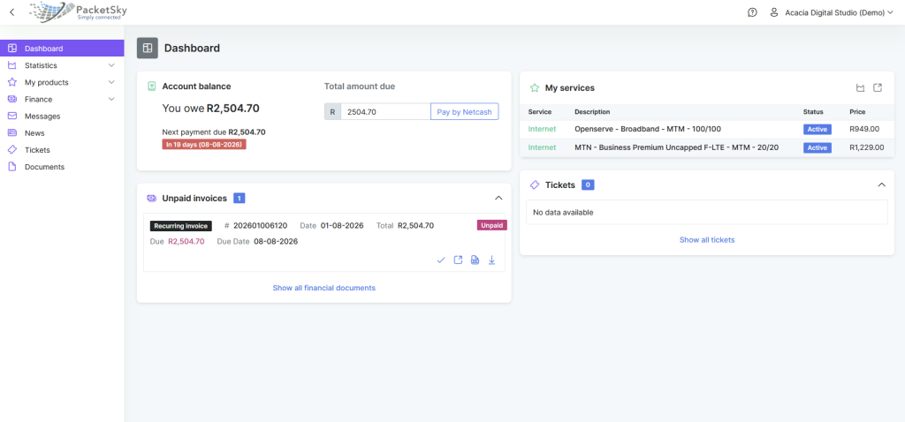Click the Account balance card icon

(152, 87)
